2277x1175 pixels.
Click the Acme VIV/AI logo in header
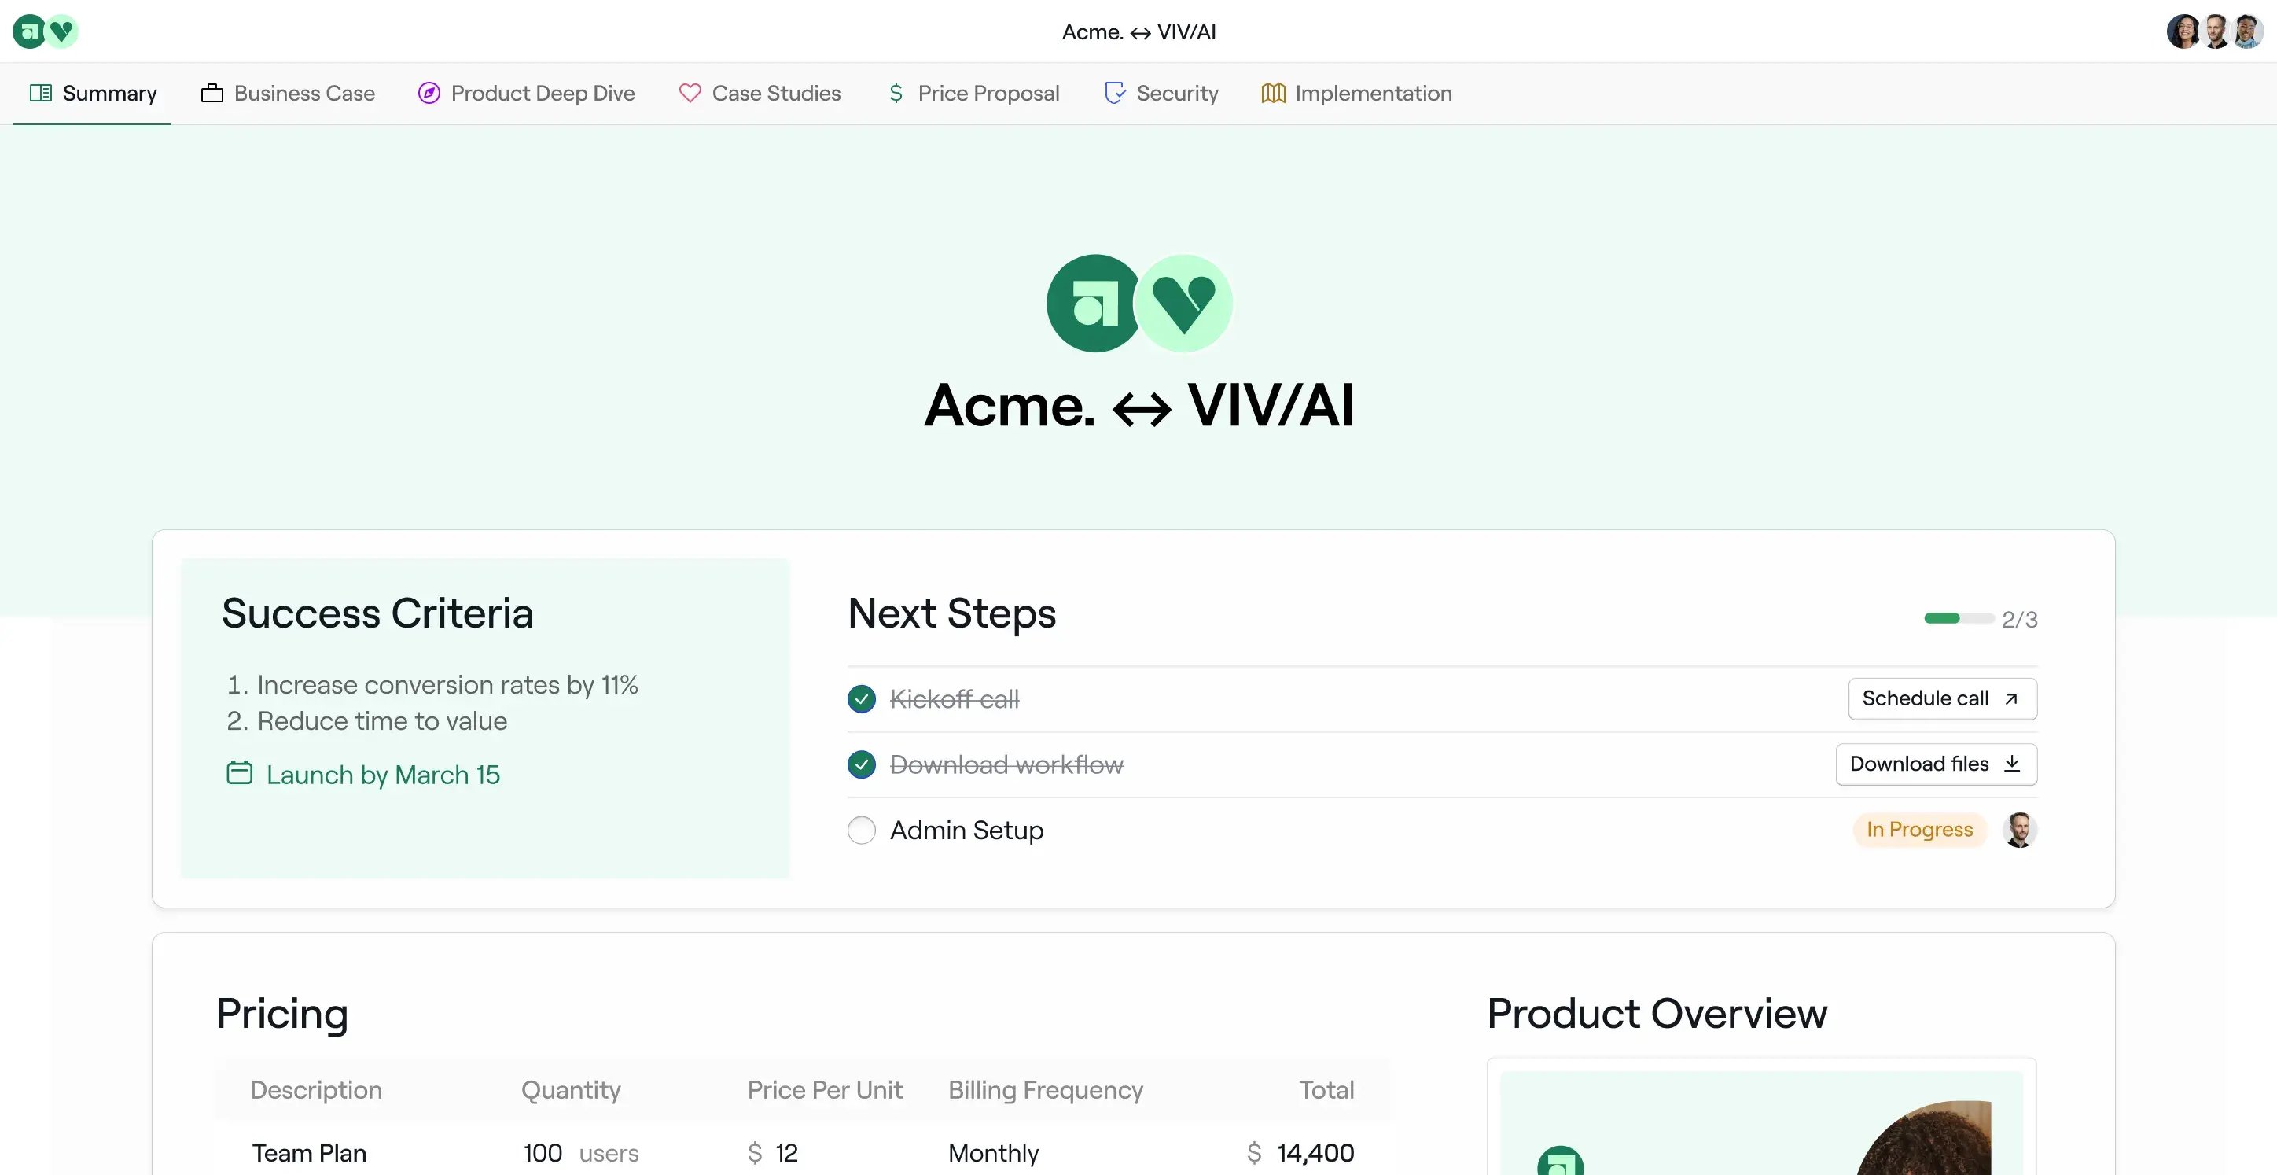pyautogui.click(x=45, y=31)
